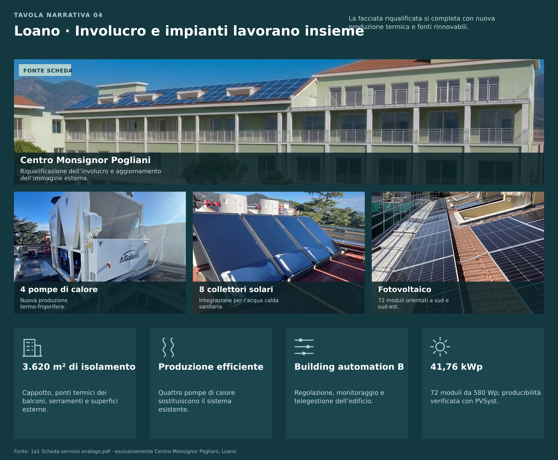
Task: Open the photovoltaic roof panels photo
Action: pyautogui.click(x=458, y=252)
